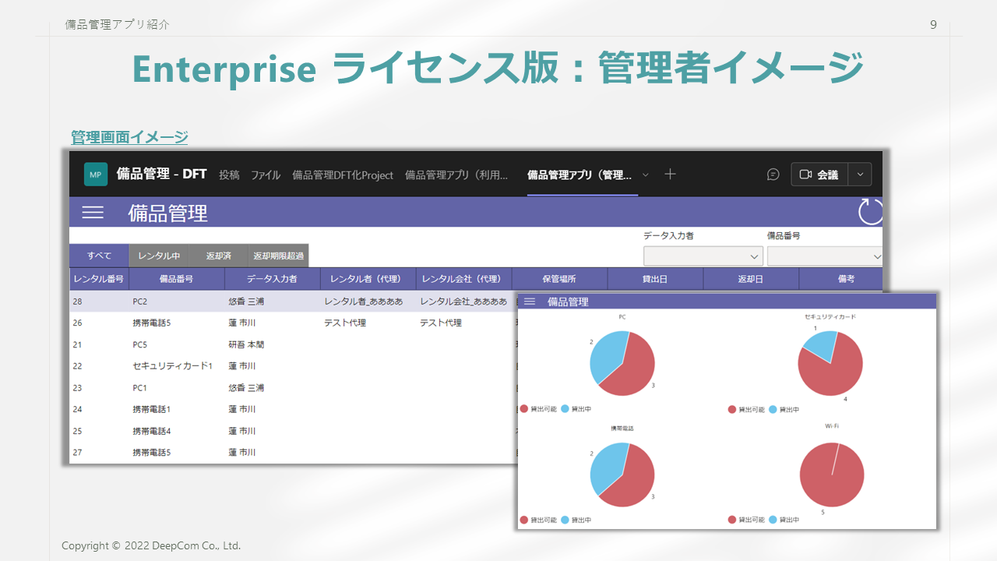
Task: Show 返却済 items
Action: (218, 256)
